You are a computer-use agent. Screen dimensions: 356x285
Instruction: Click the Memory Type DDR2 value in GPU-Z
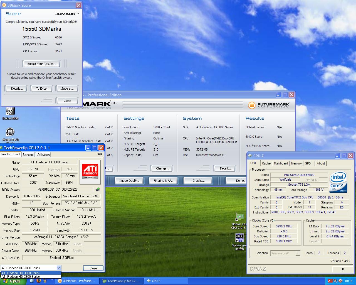coord(35,223)
